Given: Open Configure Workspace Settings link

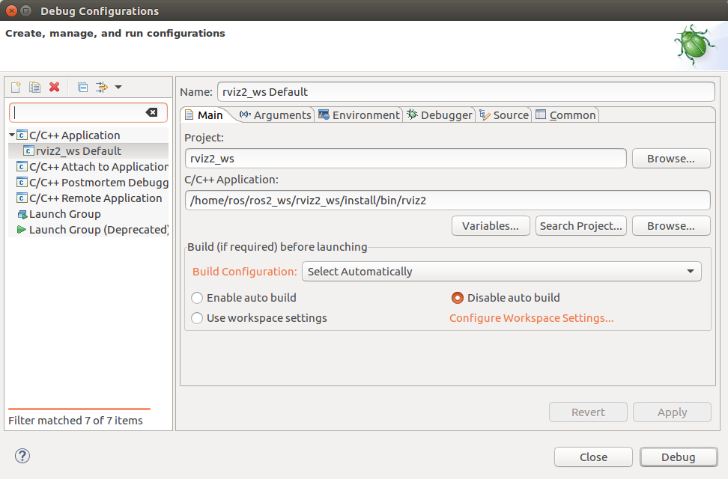Looking at the screenshot, I should [x=531, y=318].
